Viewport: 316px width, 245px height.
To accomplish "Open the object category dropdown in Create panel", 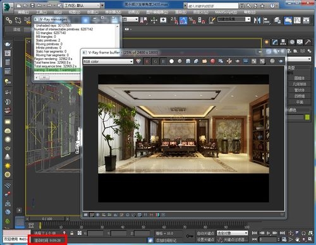I will point(299,59).
